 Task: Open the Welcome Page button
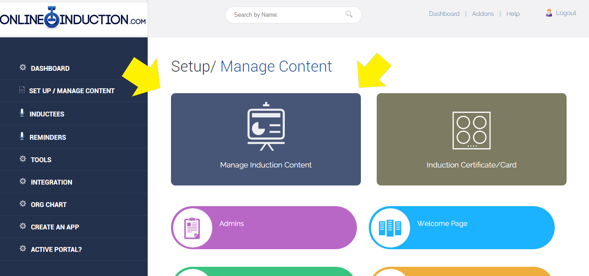(x=462, y=228)
